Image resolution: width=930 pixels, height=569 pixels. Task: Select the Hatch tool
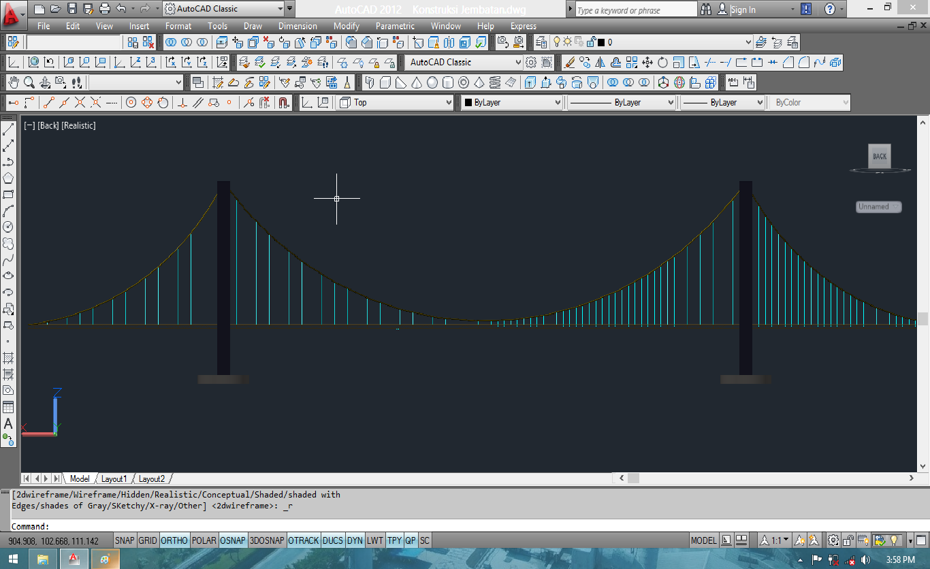tap(8, 358)
